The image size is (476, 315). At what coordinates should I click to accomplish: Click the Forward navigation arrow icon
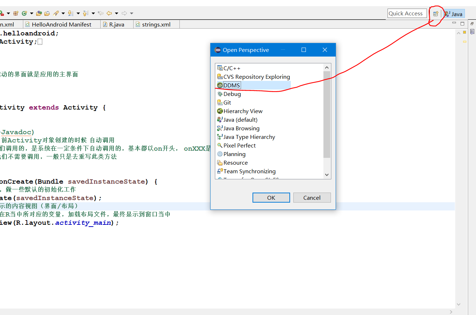click(x=124, y=13)
